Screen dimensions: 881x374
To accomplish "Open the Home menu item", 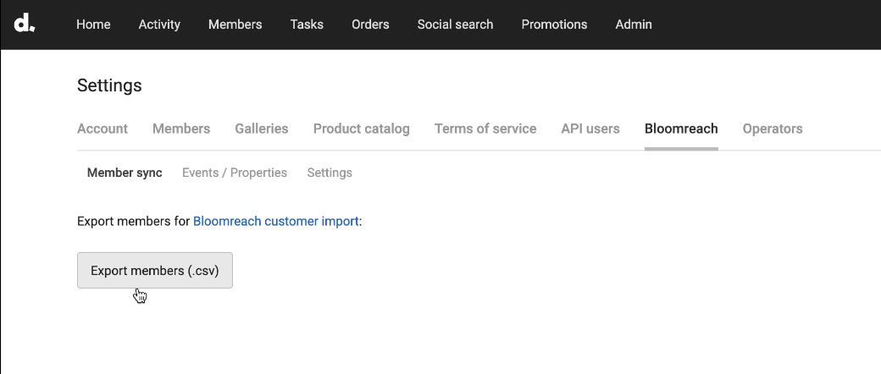I will click(93, 25).
